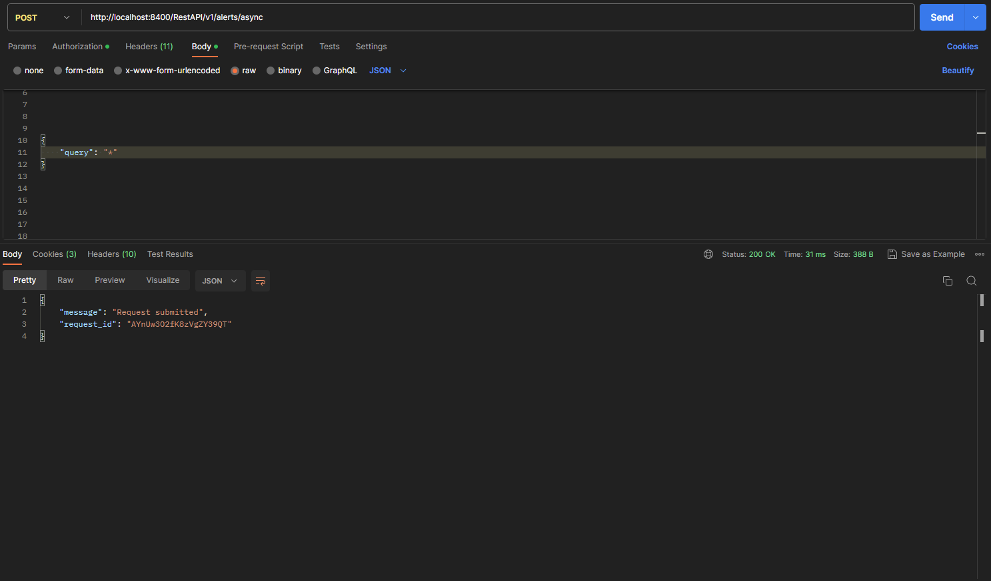This screenshot has height=581, width=991.
Task: Open network information via the globe icon
Action: pos(708,254)
